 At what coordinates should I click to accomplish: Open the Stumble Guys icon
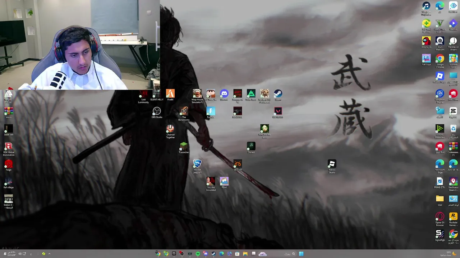pos(453,61)
